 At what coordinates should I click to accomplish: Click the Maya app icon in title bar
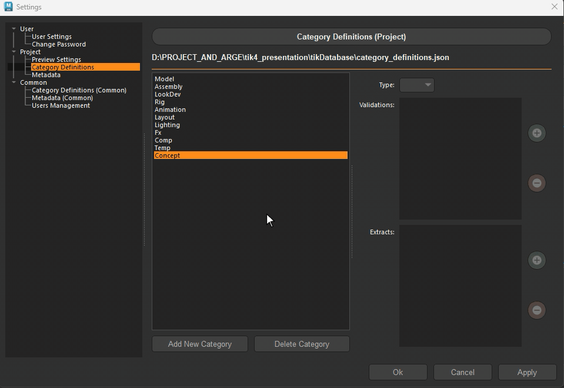click(x=8, y=6)
